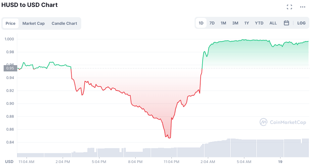Switch to the 1M time range
Screen dimensions: 311x165
223,23
